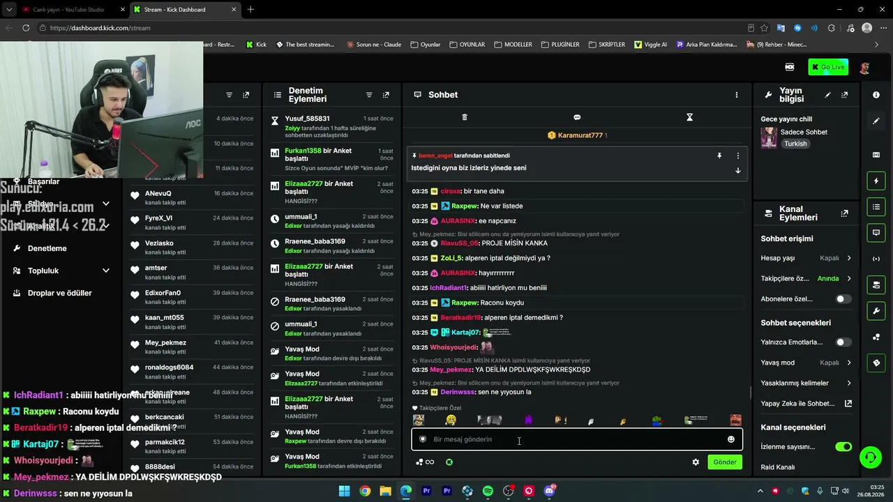This screenshot has width=893, height=502.
Task: Disable the İzlenme sayısını switch
Action: point(843,447)
